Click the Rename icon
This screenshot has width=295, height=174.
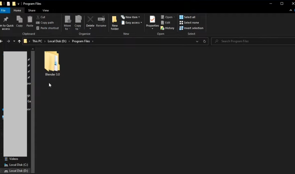[x=101, y=19]
